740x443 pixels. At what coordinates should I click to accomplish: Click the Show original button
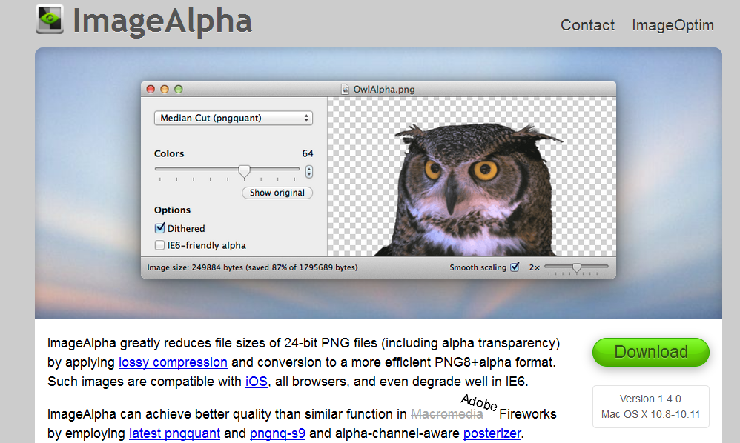click(277, 193)
